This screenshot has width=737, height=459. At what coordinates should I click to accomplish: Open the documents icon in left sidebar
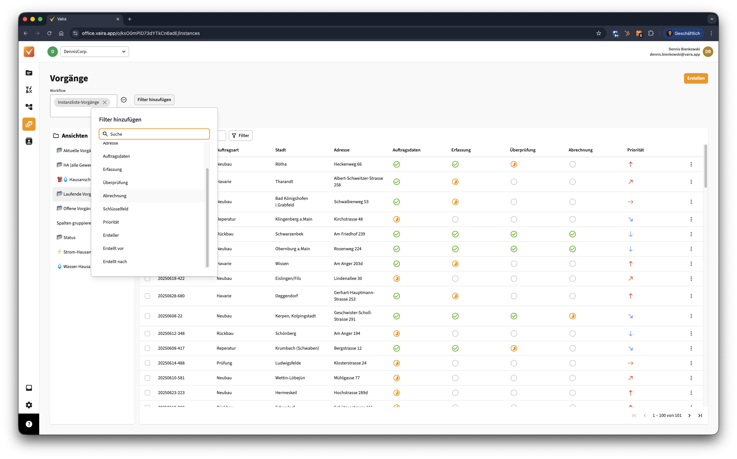[x=29, y=73]
